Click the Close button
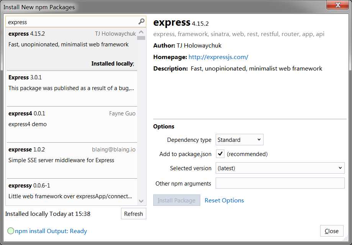 [x=332, y=231]
